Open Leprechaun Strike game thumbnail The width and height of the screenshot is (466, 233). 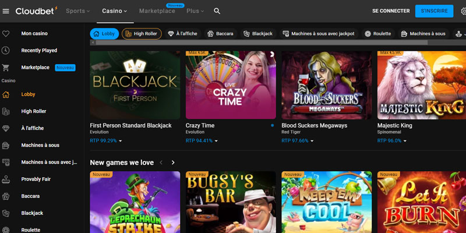[x=135, y=202]
